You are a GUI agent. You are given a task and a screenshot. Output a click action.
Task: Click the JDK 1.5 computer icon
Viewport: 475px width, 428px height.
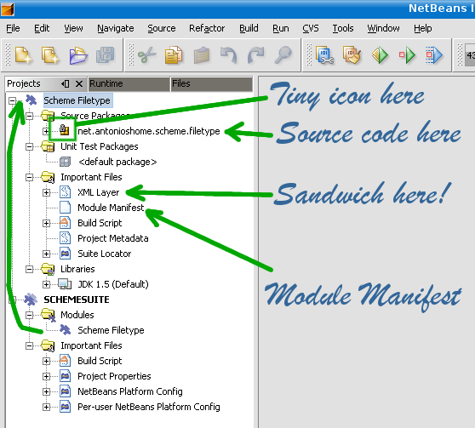[65, 284]
